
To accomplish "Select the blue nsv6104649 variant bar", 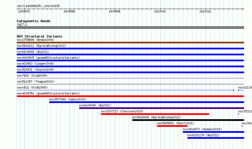I will tap(130, 54).
